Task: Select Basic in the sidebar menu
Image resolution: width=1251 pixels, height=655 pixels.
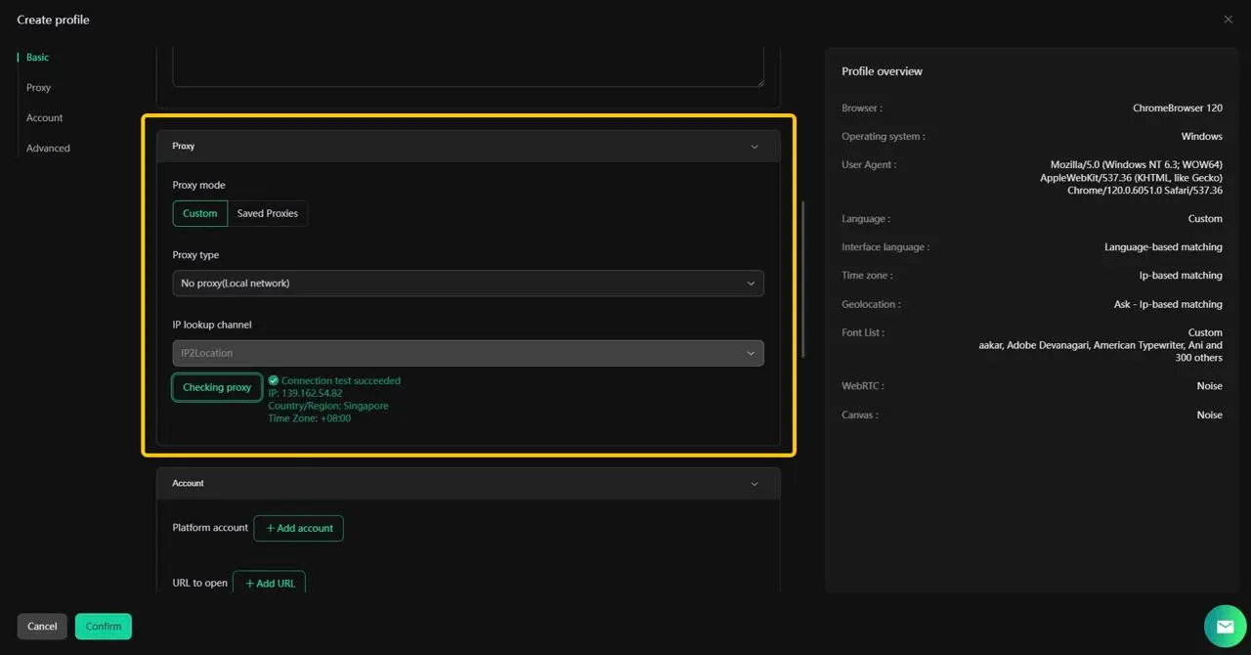Action: tap(36, 57)
